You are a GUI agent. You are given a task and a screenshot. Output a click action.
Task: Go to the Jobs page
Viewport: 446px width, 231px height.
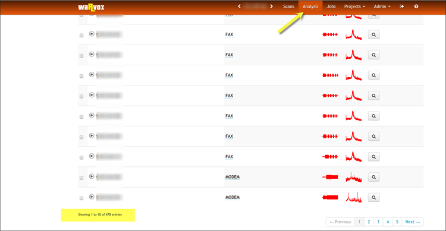[331, 7]
